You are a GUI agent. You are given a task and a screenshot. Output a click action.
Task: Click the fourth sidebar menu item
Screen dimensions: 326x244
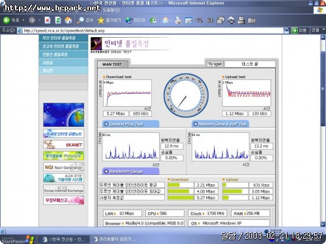click(63, 62)
